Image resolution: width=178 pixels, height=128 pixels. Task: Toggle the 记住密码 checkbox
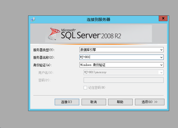click(x=85, y=88)
